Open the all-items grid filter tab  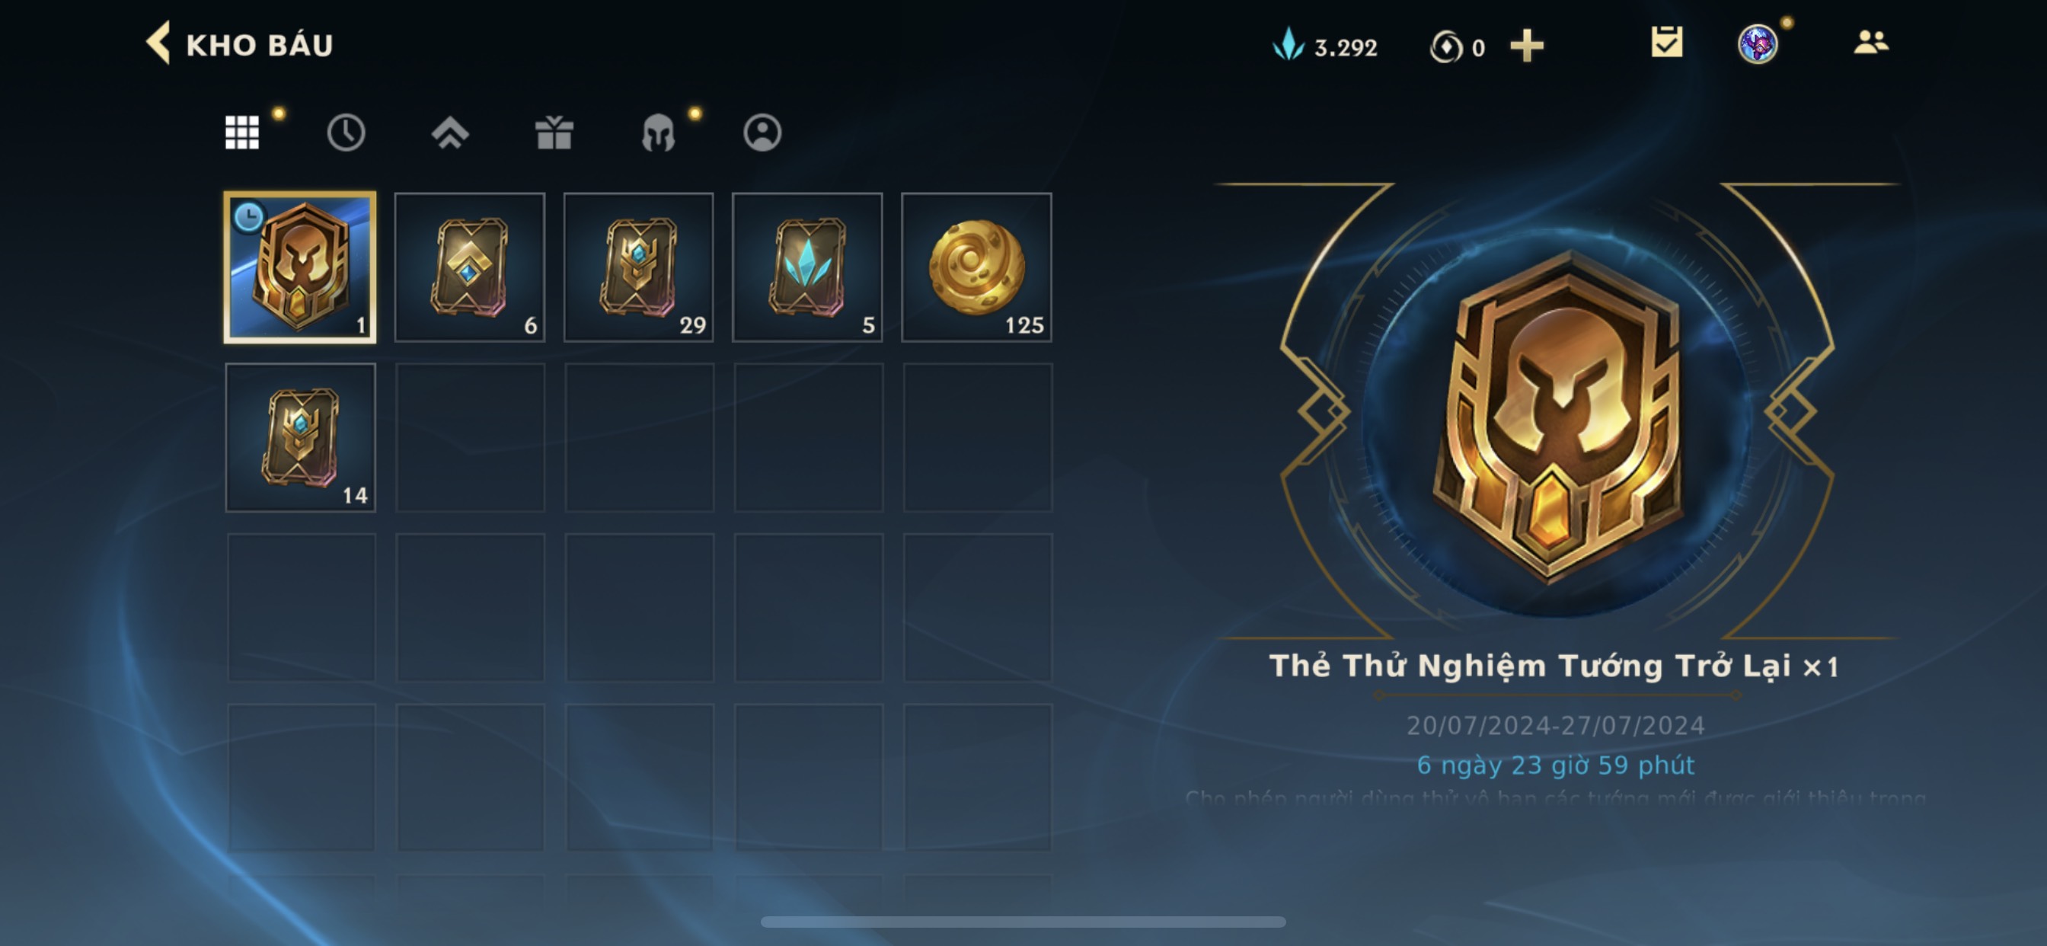click(241, 133)
